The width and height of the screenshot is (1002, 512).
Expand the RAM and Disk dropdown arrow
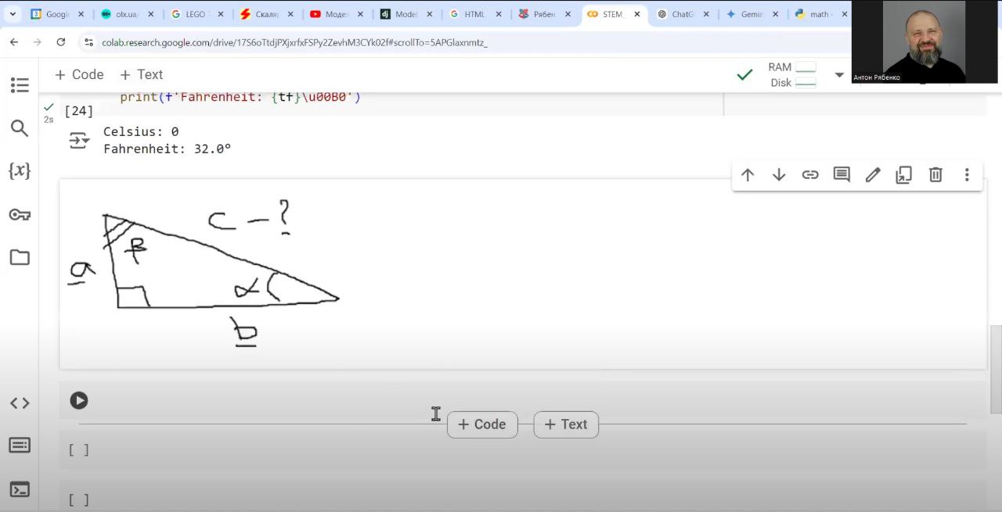click(839, 75)
